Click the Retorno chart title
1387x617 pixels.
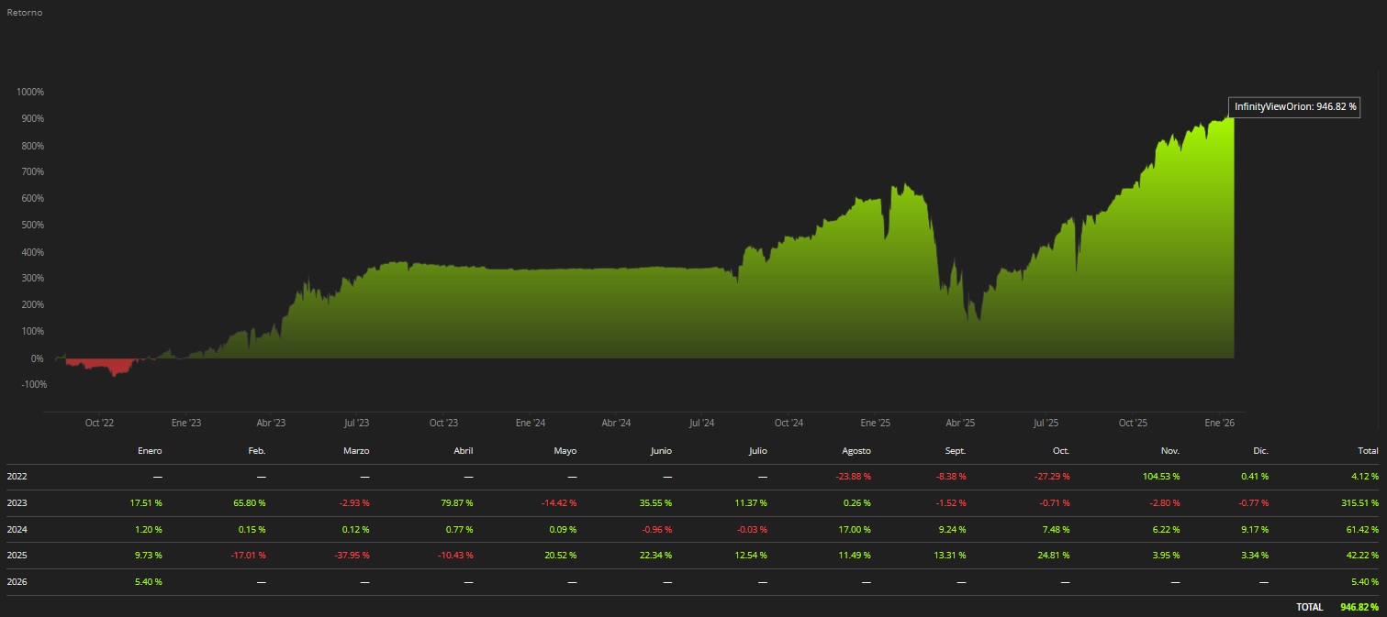tap(24, 13)
